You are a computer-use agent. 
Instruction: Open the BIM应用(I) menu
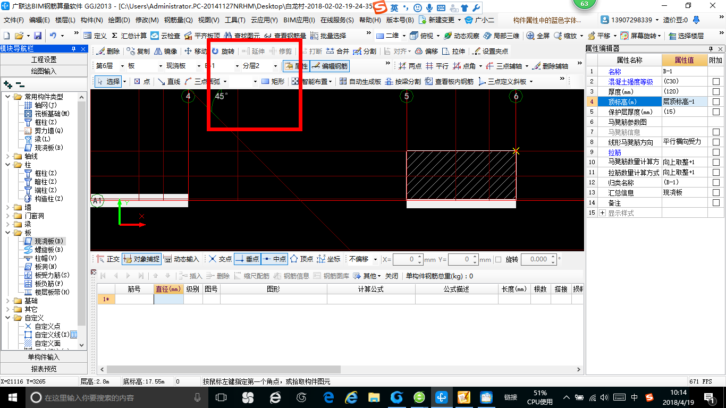(x=299, y=20)
